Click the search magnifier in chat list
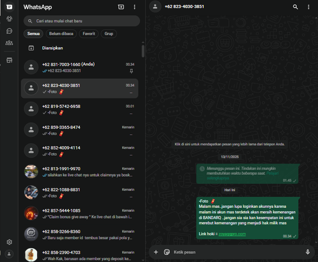The width and height of the screenshot is (318, 262). click(30, 21)
